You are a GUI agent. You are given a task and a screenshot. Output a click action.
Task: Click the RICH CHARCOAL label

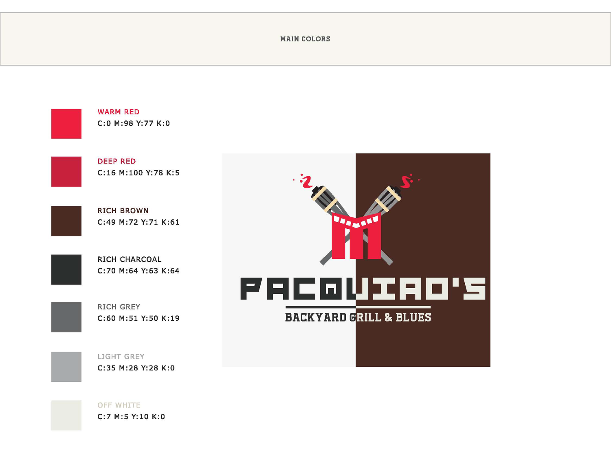click(130, 259)
